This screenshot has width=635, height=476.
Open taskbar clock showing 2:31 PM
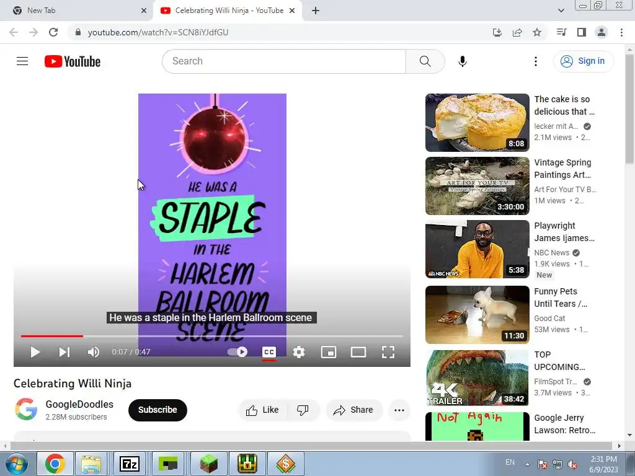tap(603, 464)
